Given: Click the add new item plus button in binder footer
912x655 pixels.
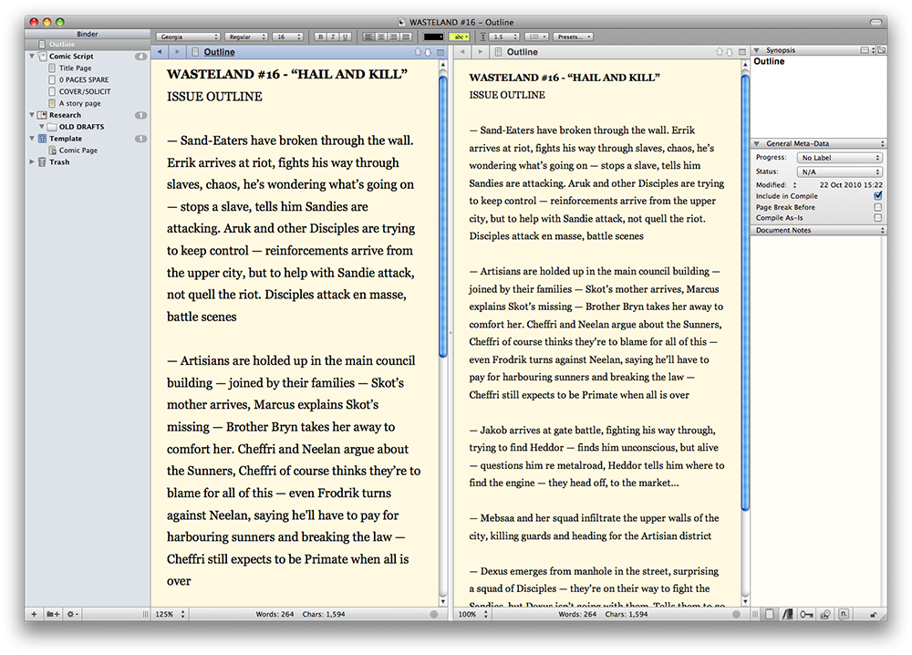Looking at the screenshot, I should pyautogui.click(x=35, y=615).
